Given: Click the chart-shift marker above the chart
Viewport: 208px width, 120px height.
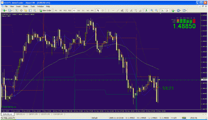Looking at the screenshot, I should [x=160, y=14].
